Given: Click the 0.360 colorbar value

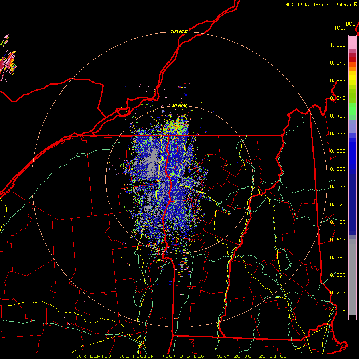Looking at the screenshot, I should tap(338, 258).
